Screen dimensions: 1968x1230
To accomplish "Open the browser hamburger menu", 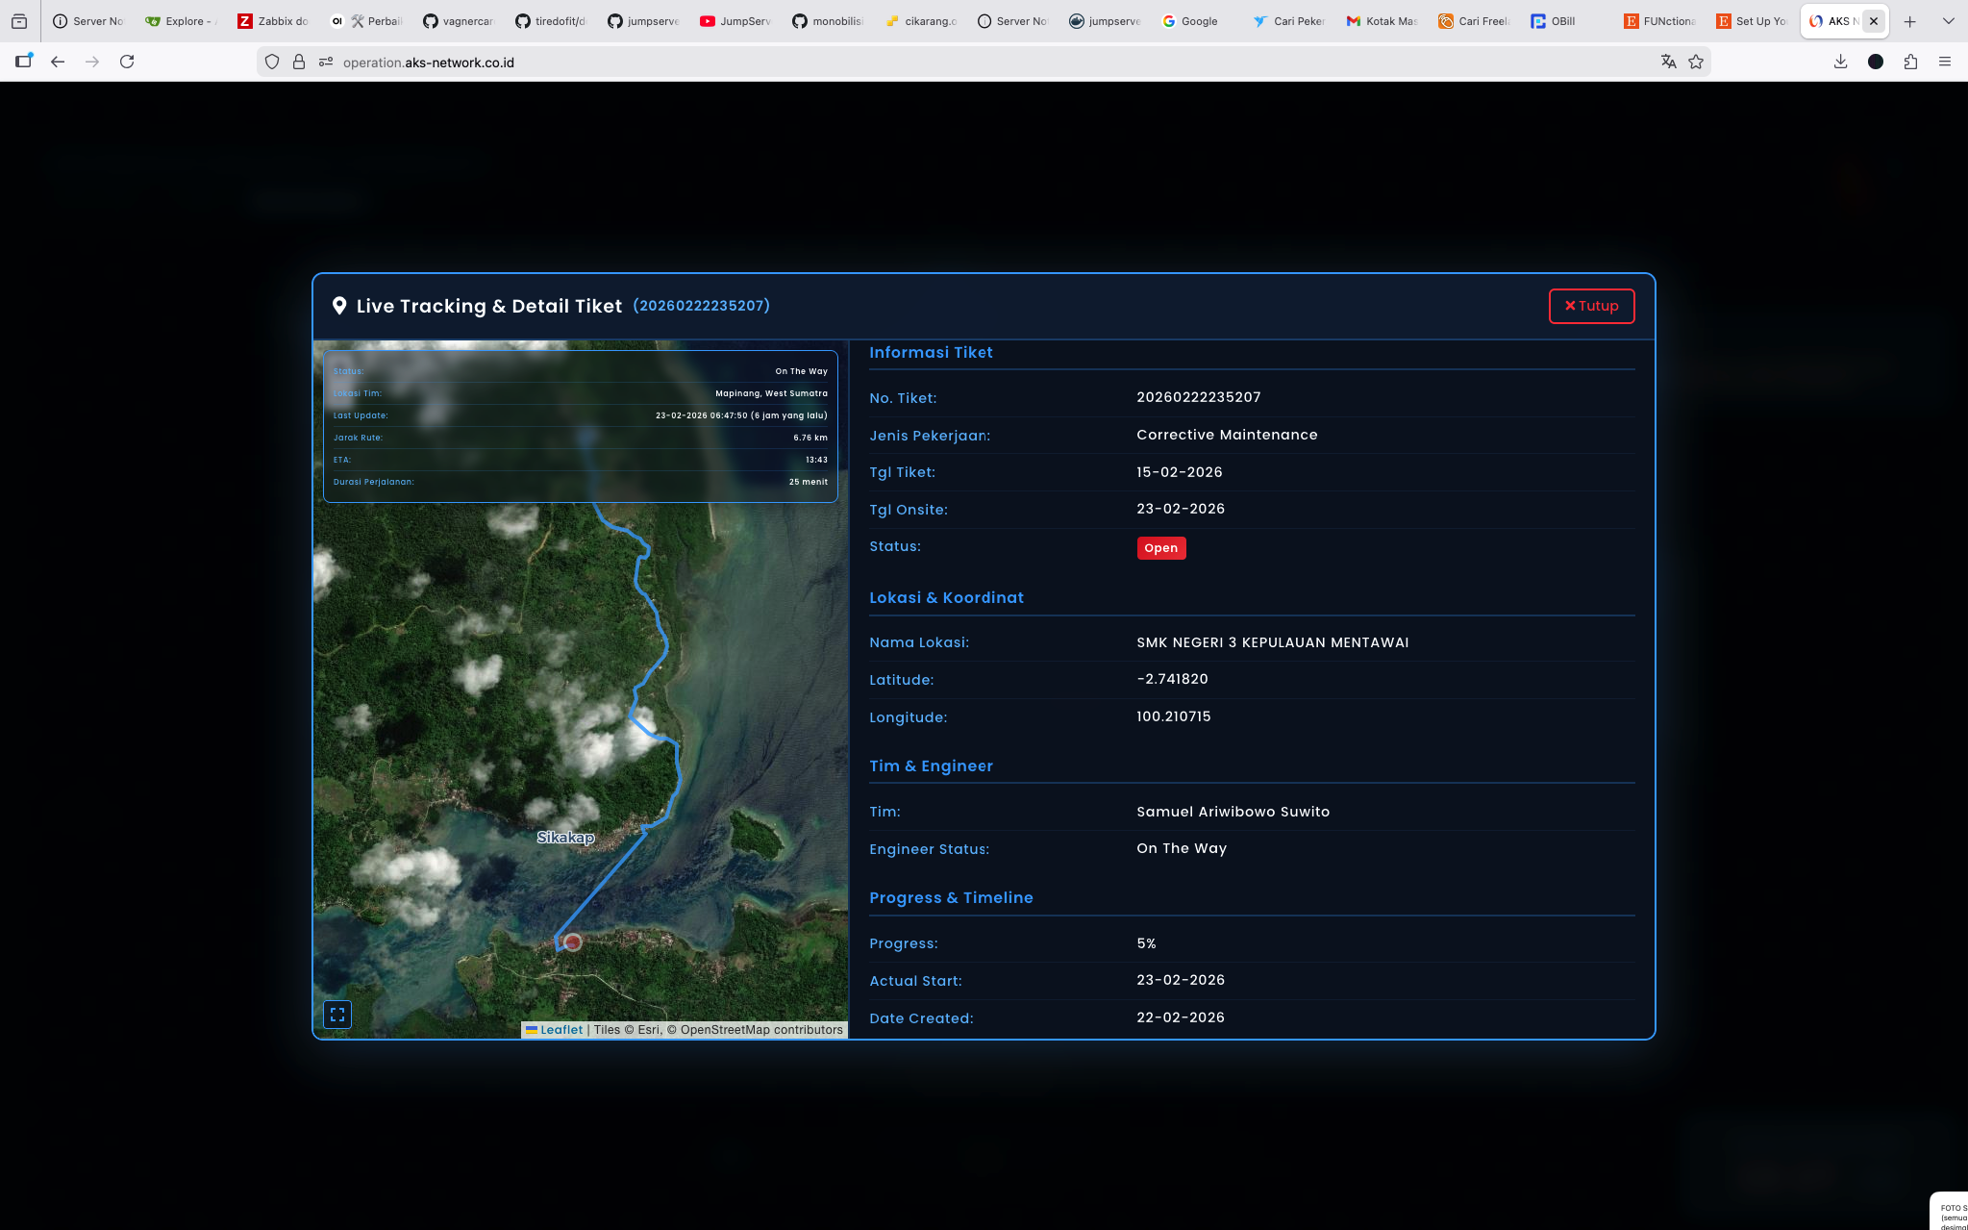I will (x=1945, y=62).
